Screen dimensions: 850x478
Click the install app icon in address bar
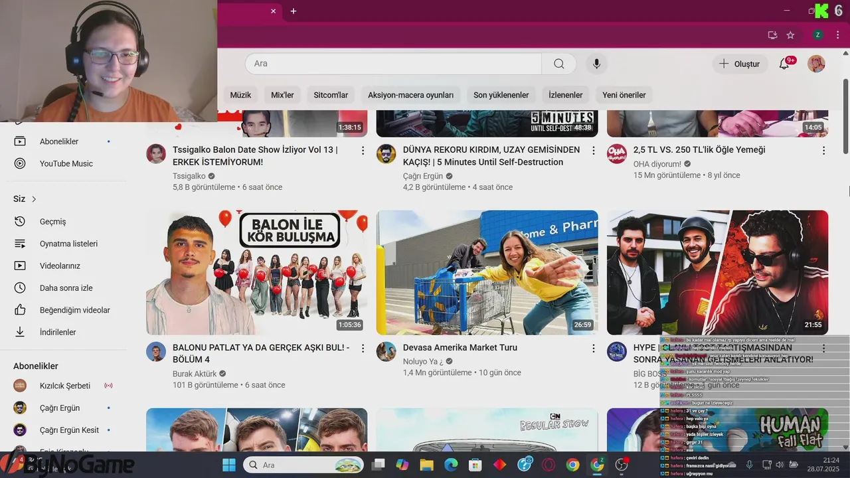coord(772,35)
